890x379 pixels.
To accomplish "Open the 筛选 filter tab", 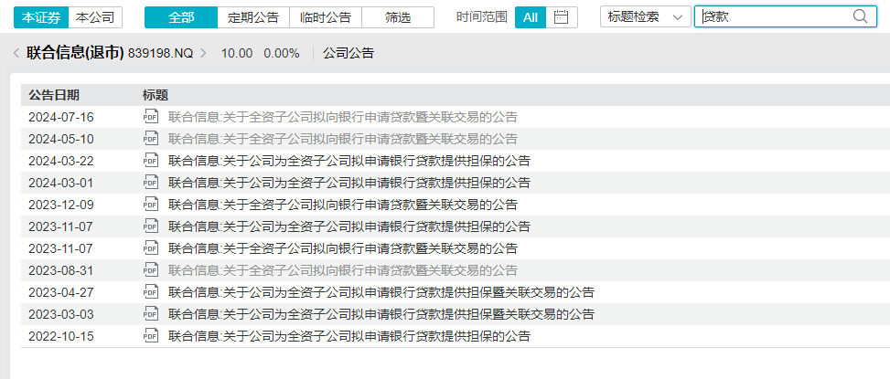I will pyautogui.click(x=398, y=17).
